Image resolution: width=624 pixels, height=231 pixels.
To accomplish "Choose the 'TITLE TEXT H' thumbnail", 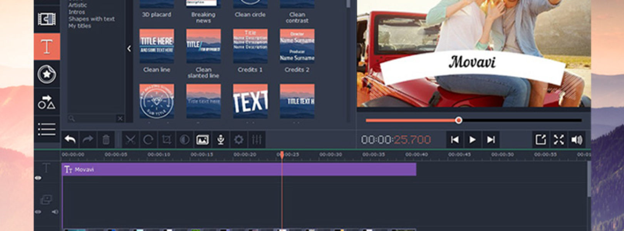I will (x=297, y=101).
